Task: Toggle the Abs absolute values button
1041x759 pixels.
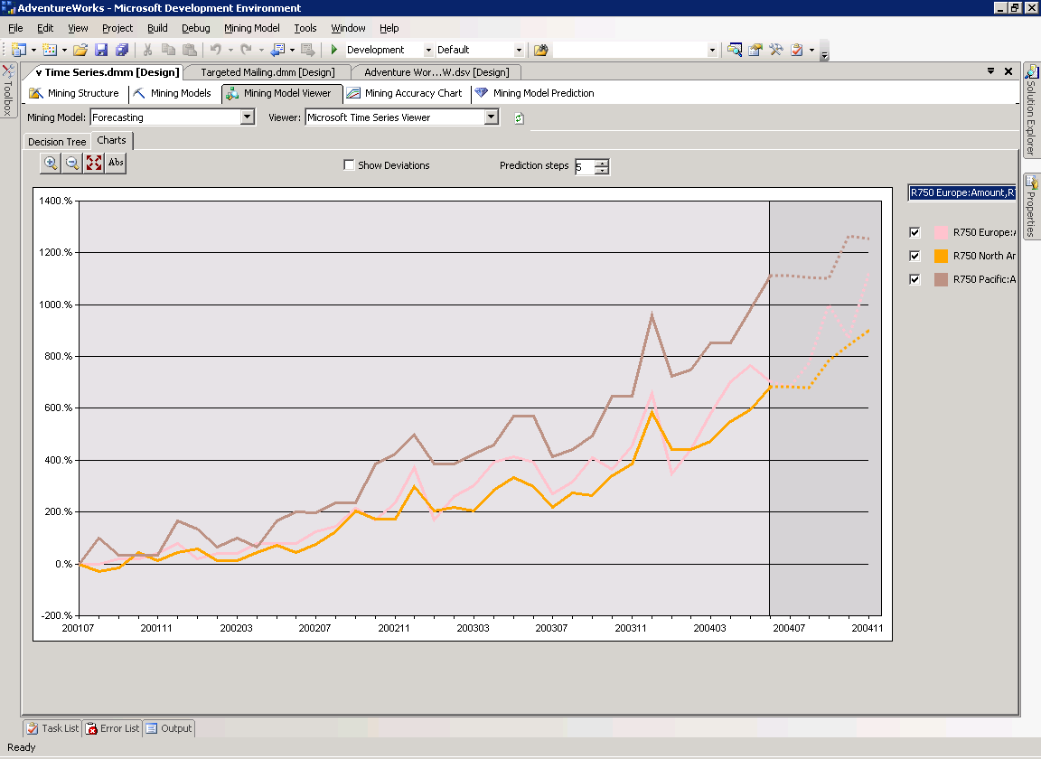Action: point(116,163)
